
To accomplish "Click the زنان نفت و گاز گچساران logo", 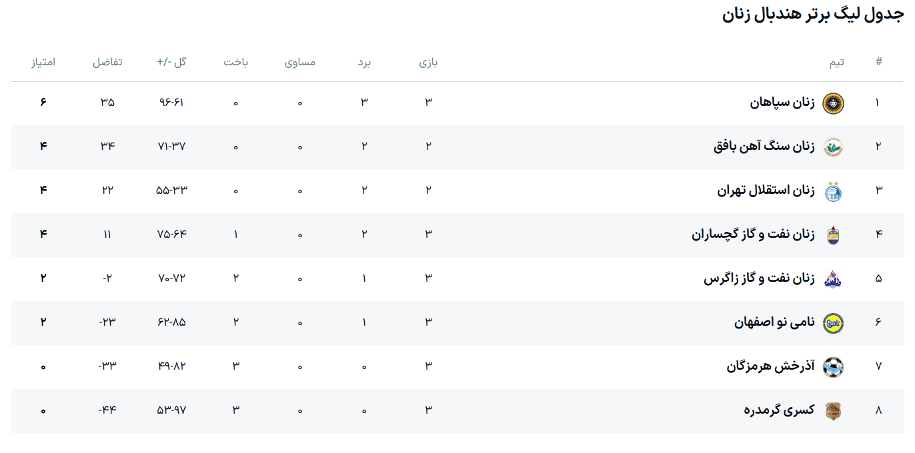I will (833, 235).
